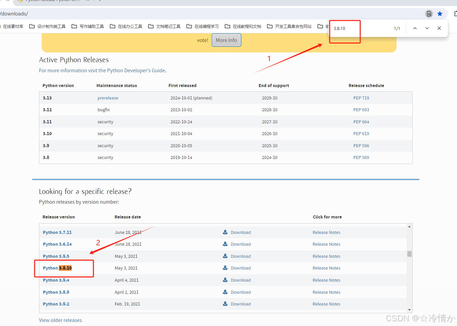Viewport: 457px width, 326px height.
Task: Click the page search icon beside the star
Action: 429,14
